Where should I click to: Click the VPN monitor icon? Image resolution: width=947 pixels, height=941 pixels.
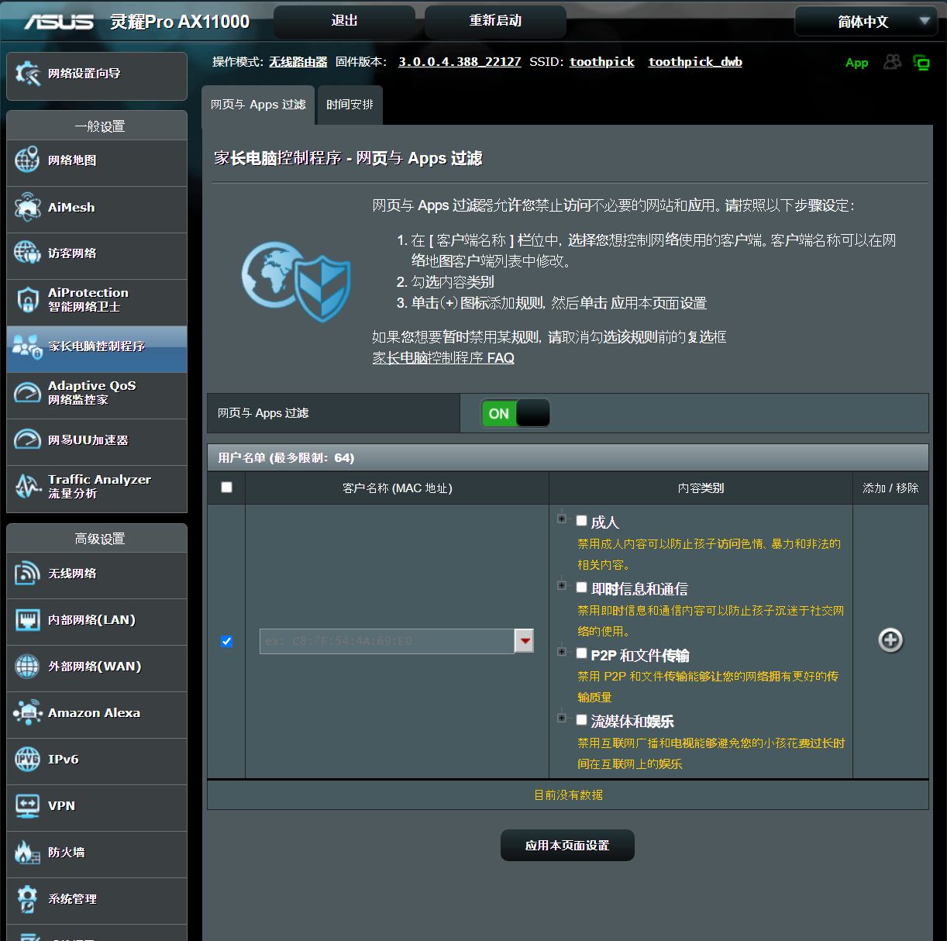tap(27, 806)
